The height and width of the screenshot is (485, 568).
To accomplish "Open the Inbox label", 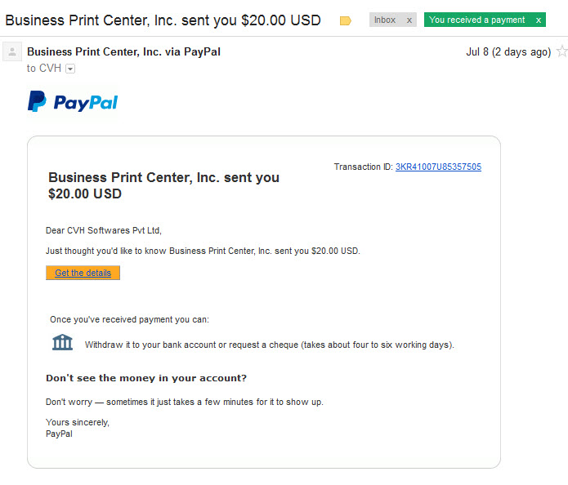I will click(385, 20).
